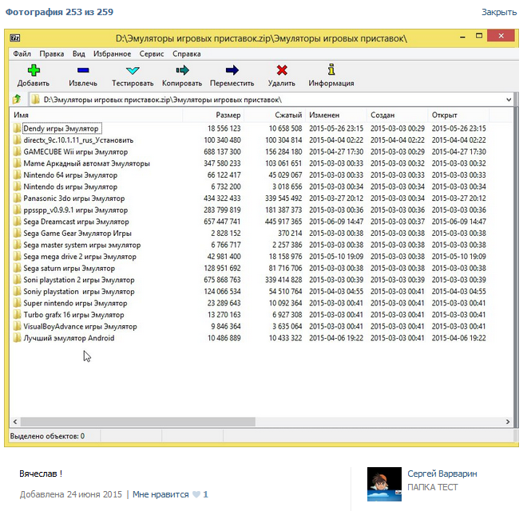Click the horizontal scrollbar thumb
Image resolution: width=531 pixels, height=511 pixels.
138,422
